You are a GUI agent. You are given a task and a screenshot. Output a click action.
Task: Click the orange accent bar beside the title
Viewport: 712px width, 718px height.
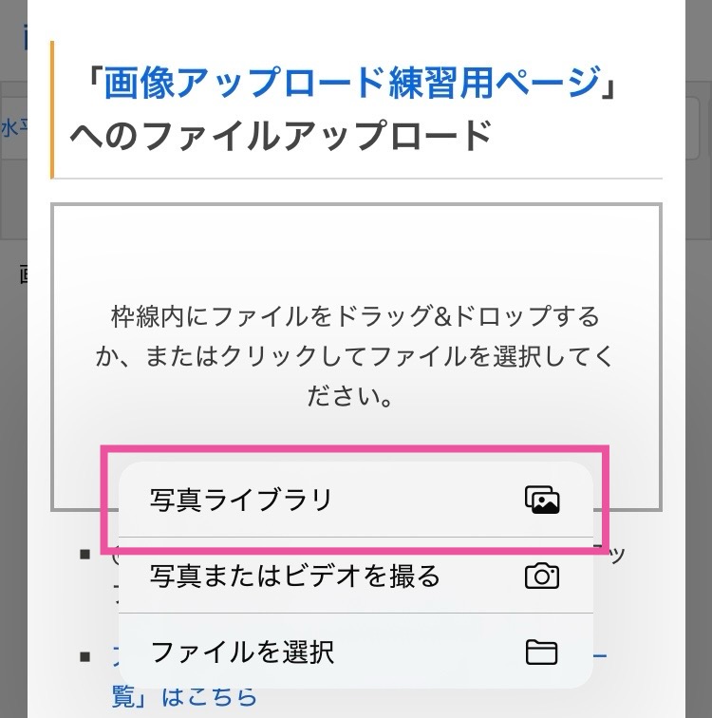pos(52,109)
